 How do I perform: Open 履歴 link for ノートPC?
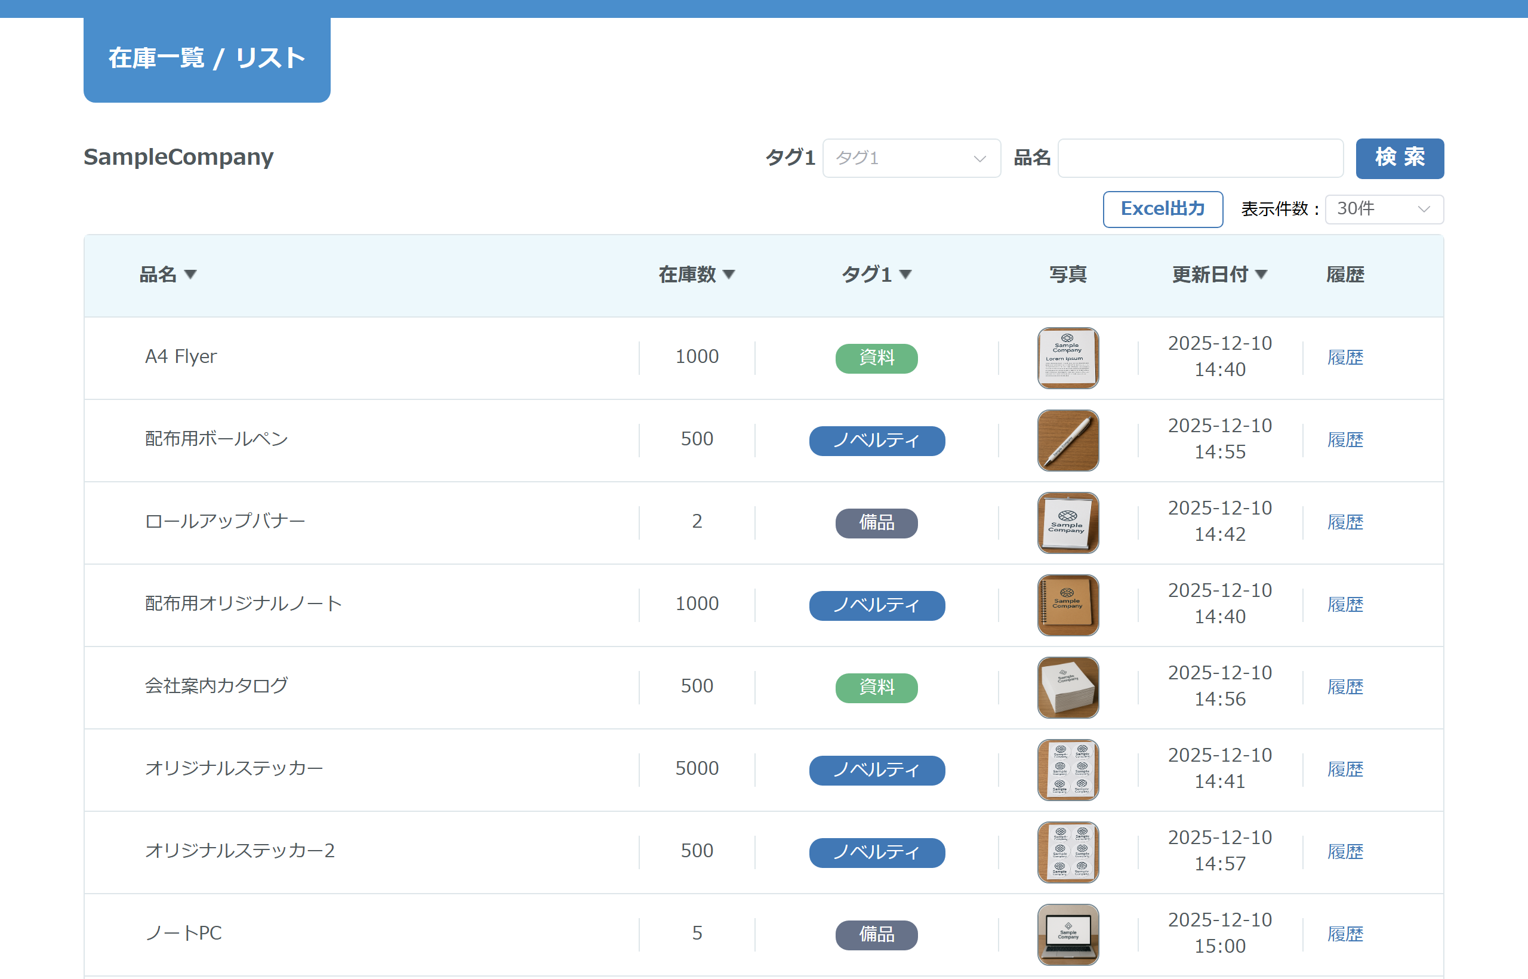click(1345, 934)
